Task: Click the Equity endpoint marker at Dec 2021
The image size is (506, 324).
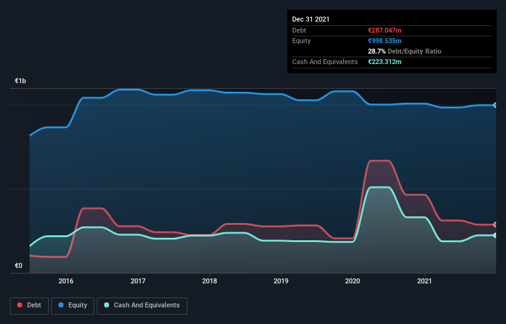Action: pyautogui.click(x=496, y=105)
